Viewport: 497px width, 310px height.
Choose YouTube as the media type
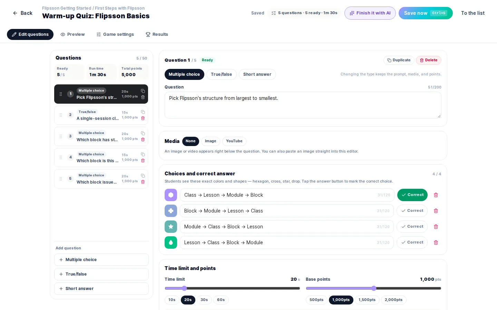[x=234, y=141]
